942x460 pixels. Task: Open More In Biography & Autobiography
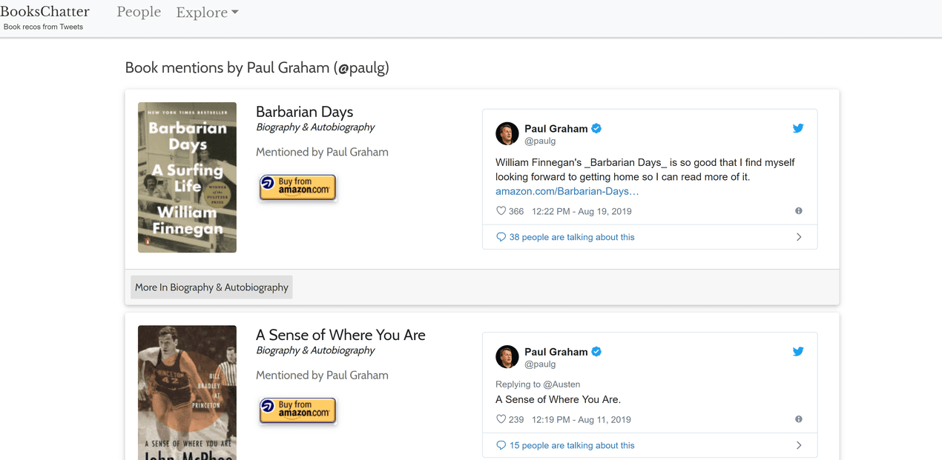(x=211, y=287)
